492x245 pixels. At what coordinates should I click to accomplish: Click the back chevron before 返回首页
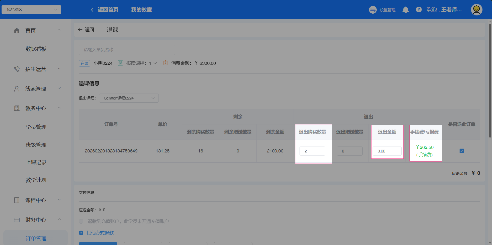pos(92,10)
